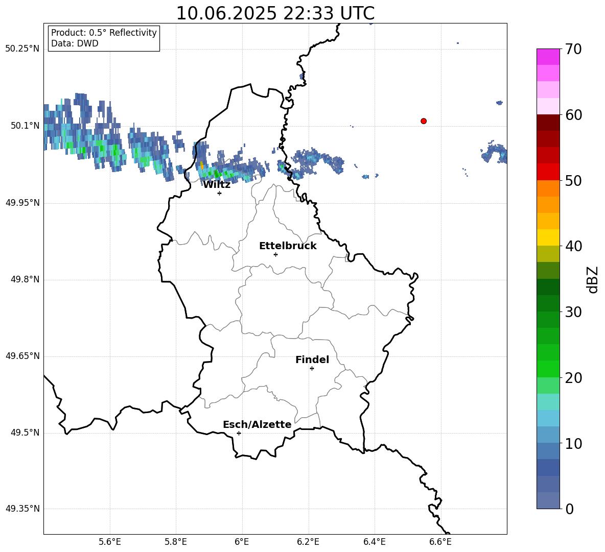Image resolution: width=605 pixels, height=552 pixels.
Task: Click the timestamp title 10.06.2025 22:33 UTC
Action: (275, 13)
